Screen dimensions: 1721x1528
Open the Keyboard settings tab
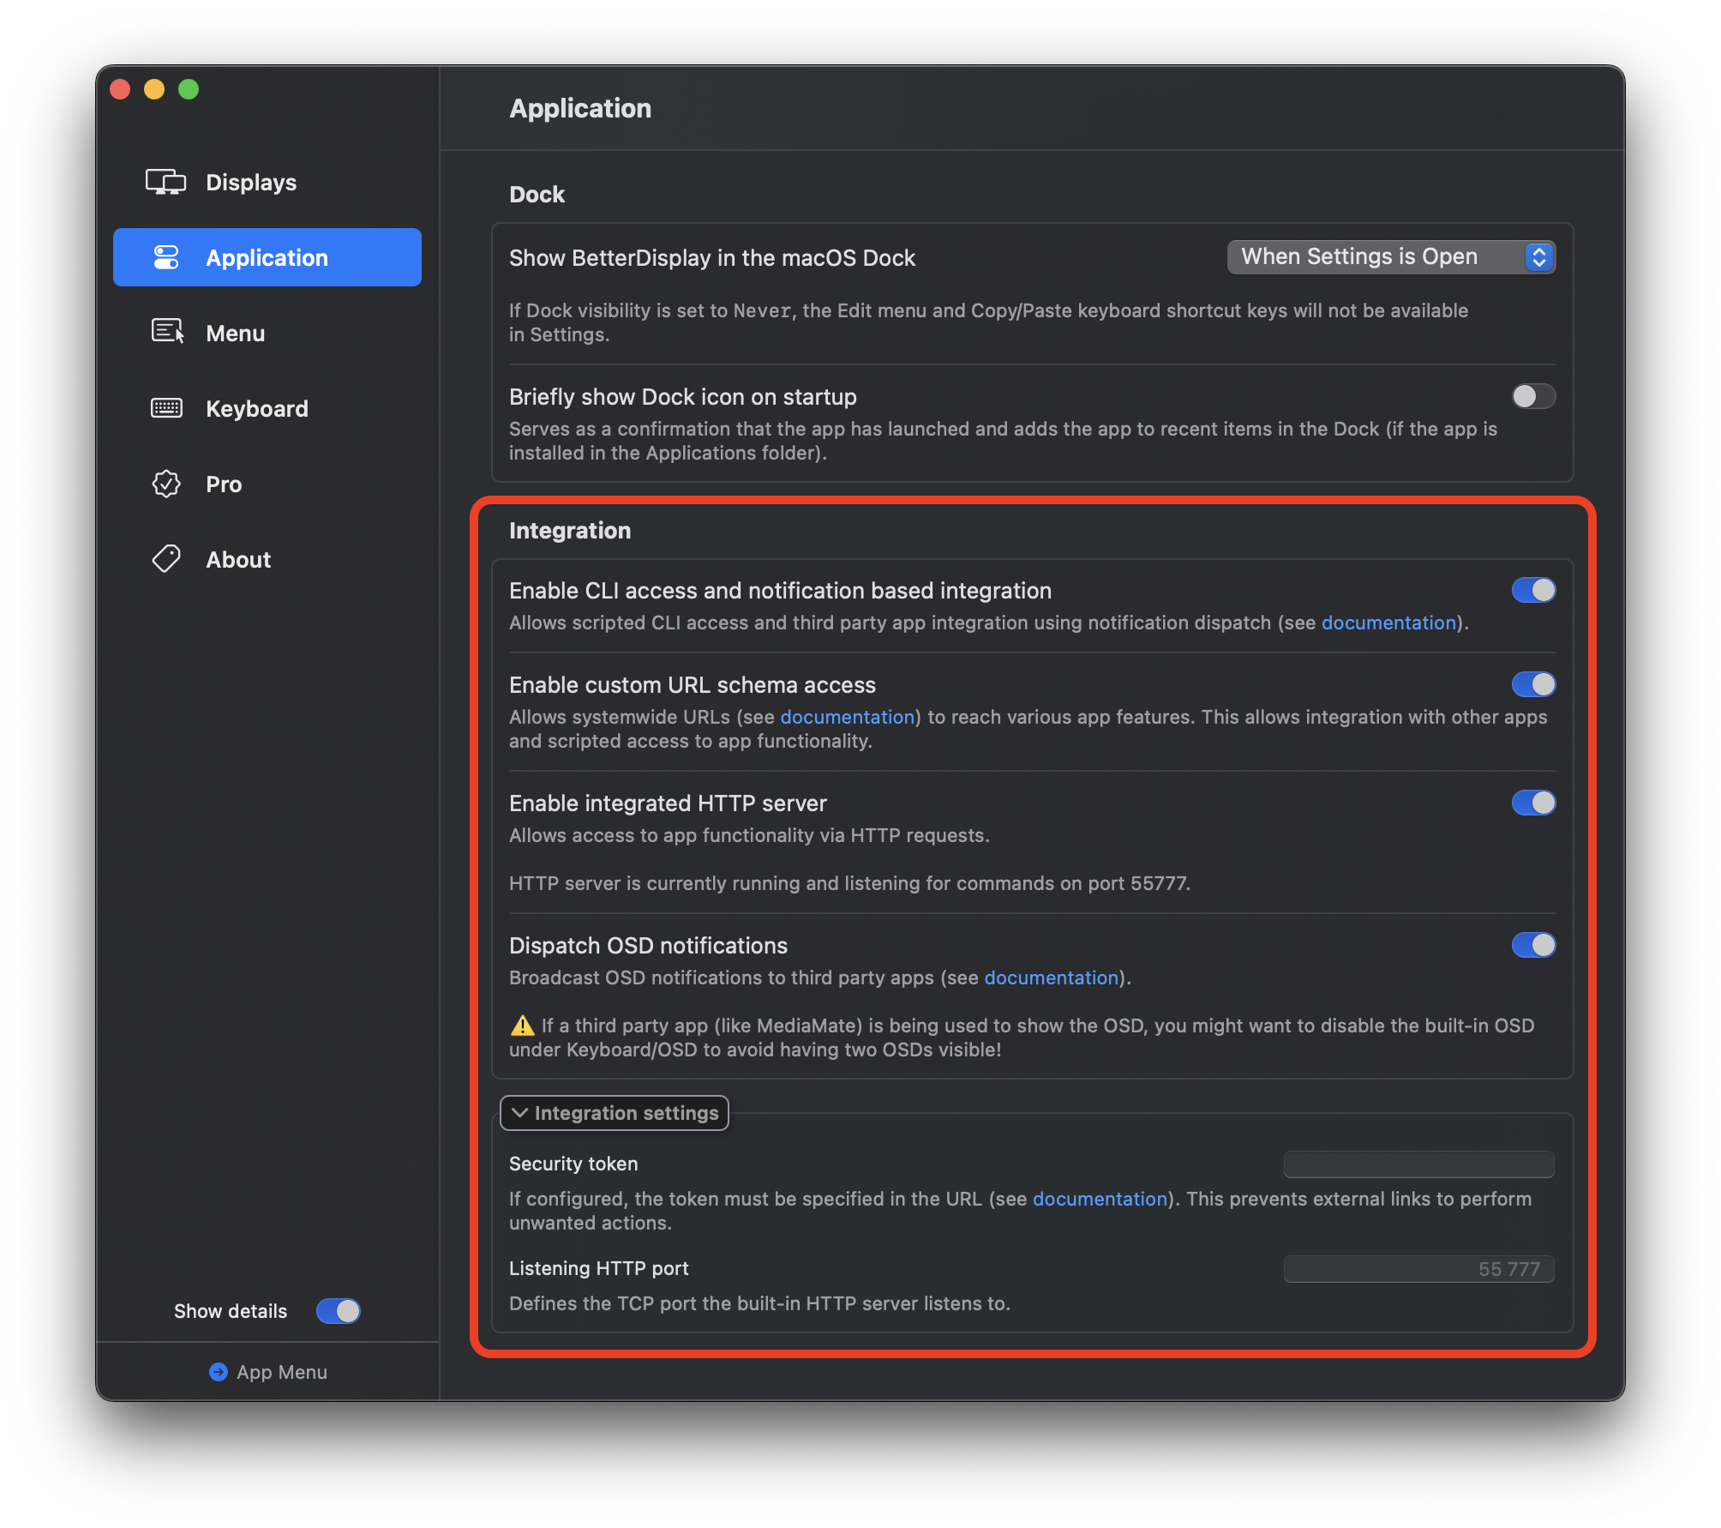pyautogui.click(x=256, y=408)
